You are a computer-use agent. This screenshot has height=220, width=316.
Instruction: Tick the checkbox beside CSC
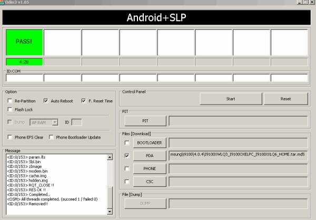127,182
